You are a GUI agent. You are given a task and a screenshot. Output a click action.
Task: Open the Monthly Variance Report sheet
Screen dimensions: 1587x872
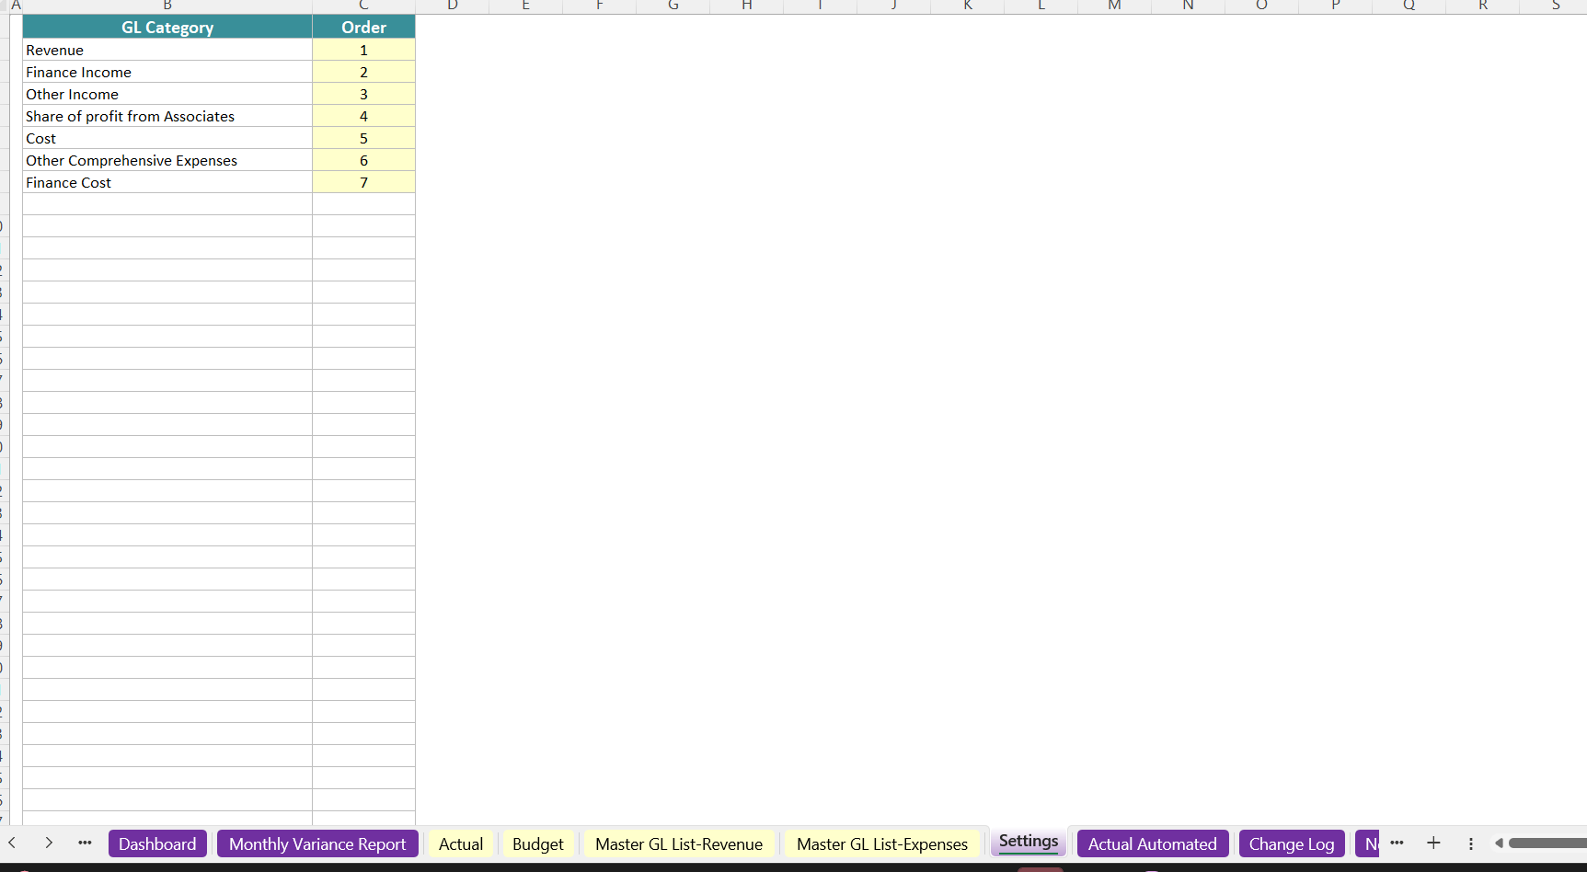click(317, 843)
